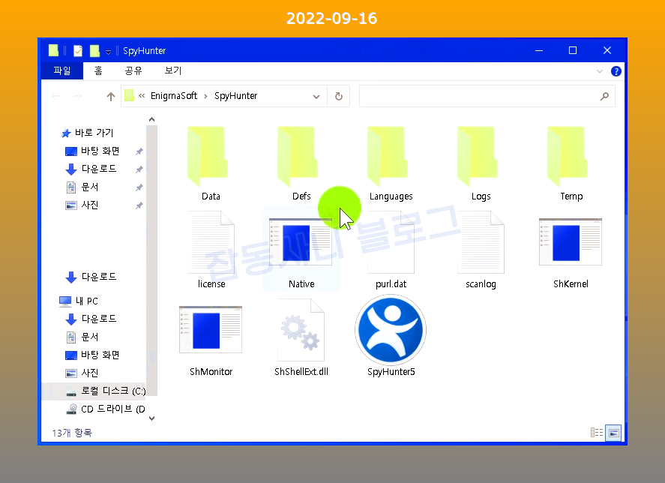
Task: Open the 보기 ribbon tab
Action: click(x=173, y=71)
